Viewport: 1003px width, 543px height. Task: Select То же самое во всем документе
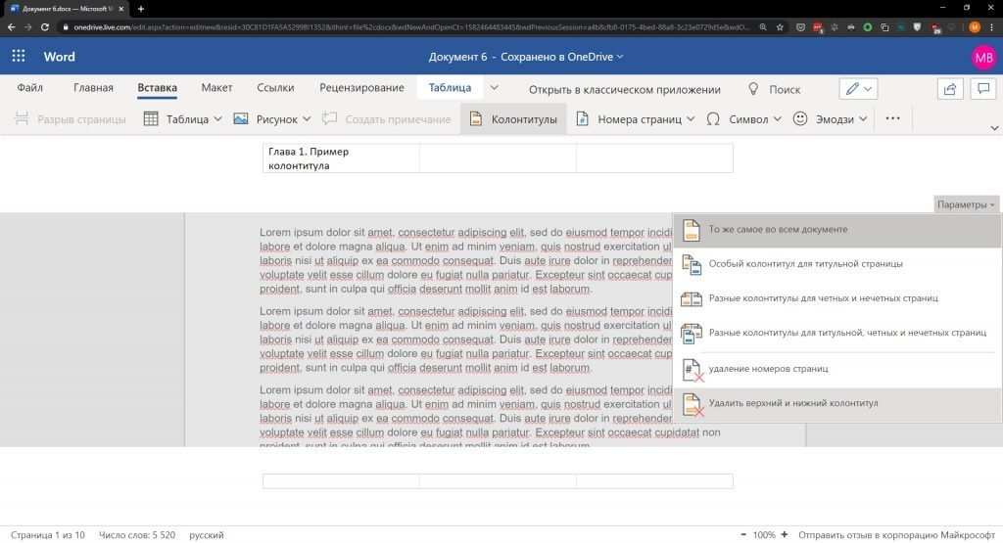click(x=837, y=230)
